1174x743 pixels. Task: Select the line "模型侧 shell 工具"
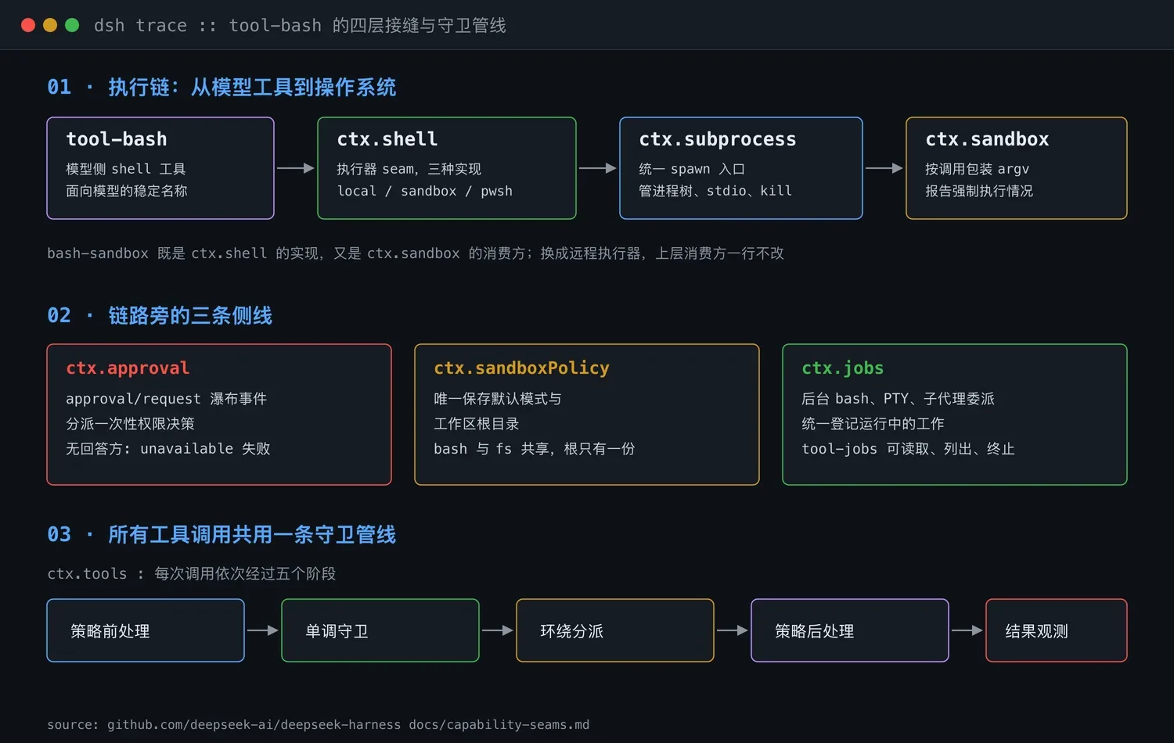pos(126,169)
